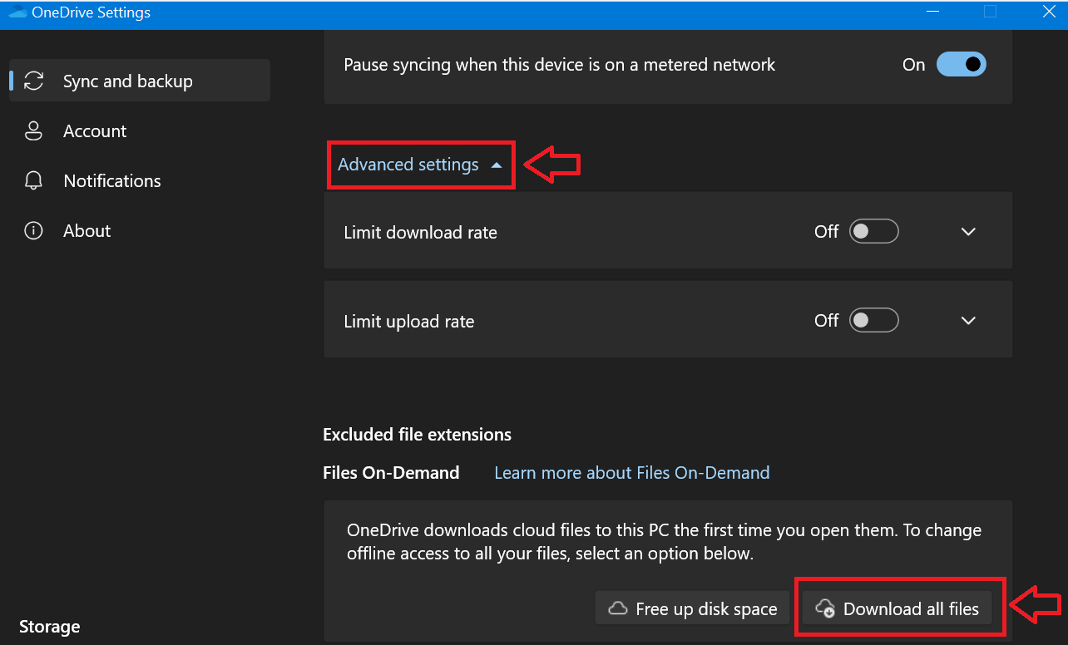This screenshot has height=645, width=1068.
Task: Click the Excluded file extensions heading
Action: coord(417,434)
